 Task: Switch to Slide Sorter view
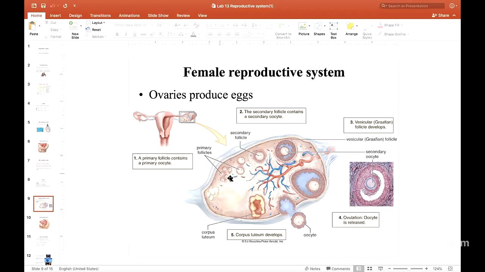pos(370,269)
